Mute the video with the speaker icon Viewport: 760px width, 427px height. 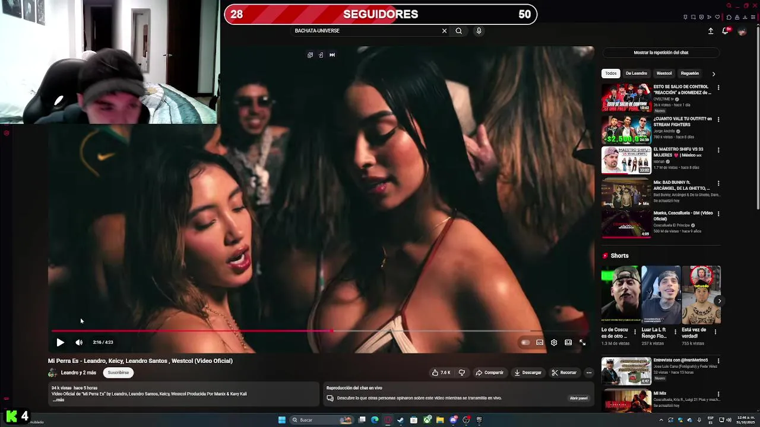[x=79, y=342]
